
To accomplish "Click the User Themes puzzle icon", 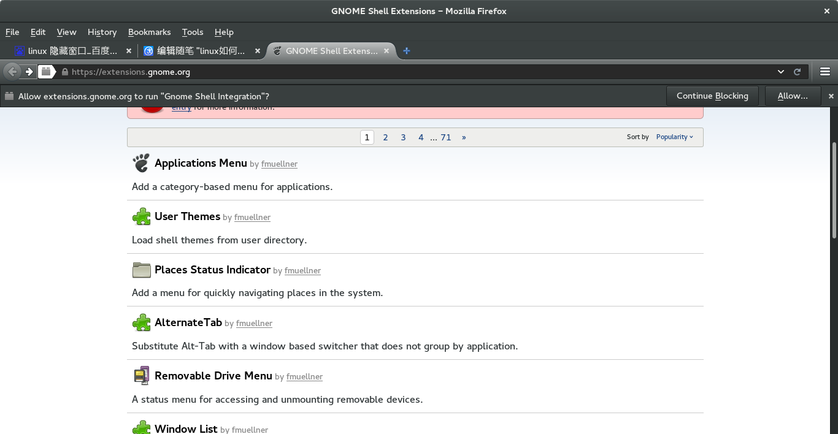I will [141, 216].
